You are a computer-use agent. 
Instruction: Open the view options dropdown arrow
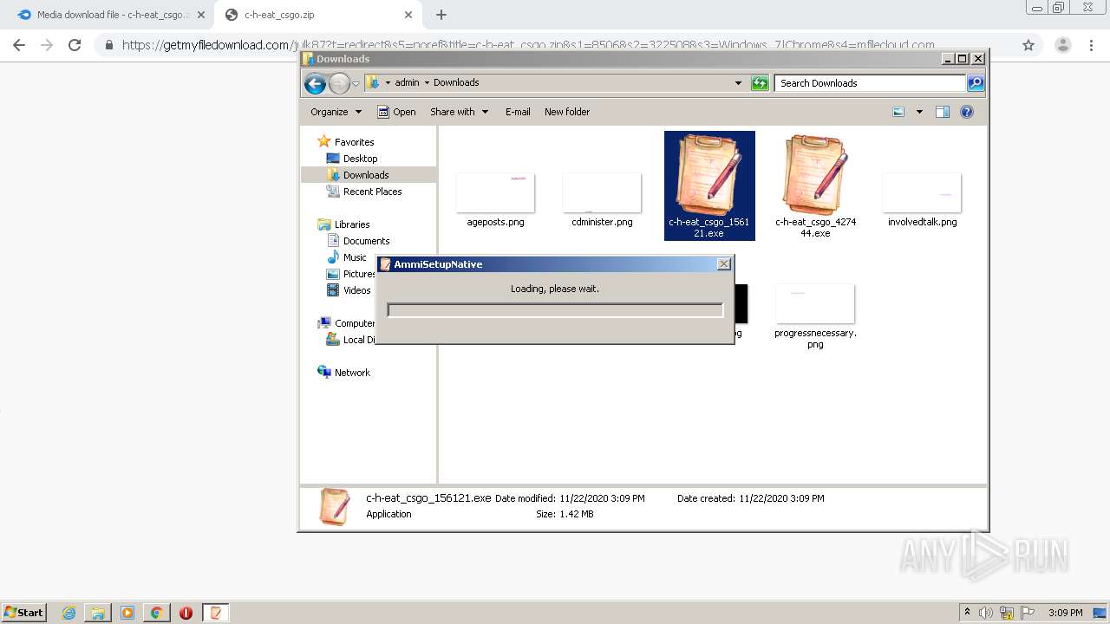919,112
